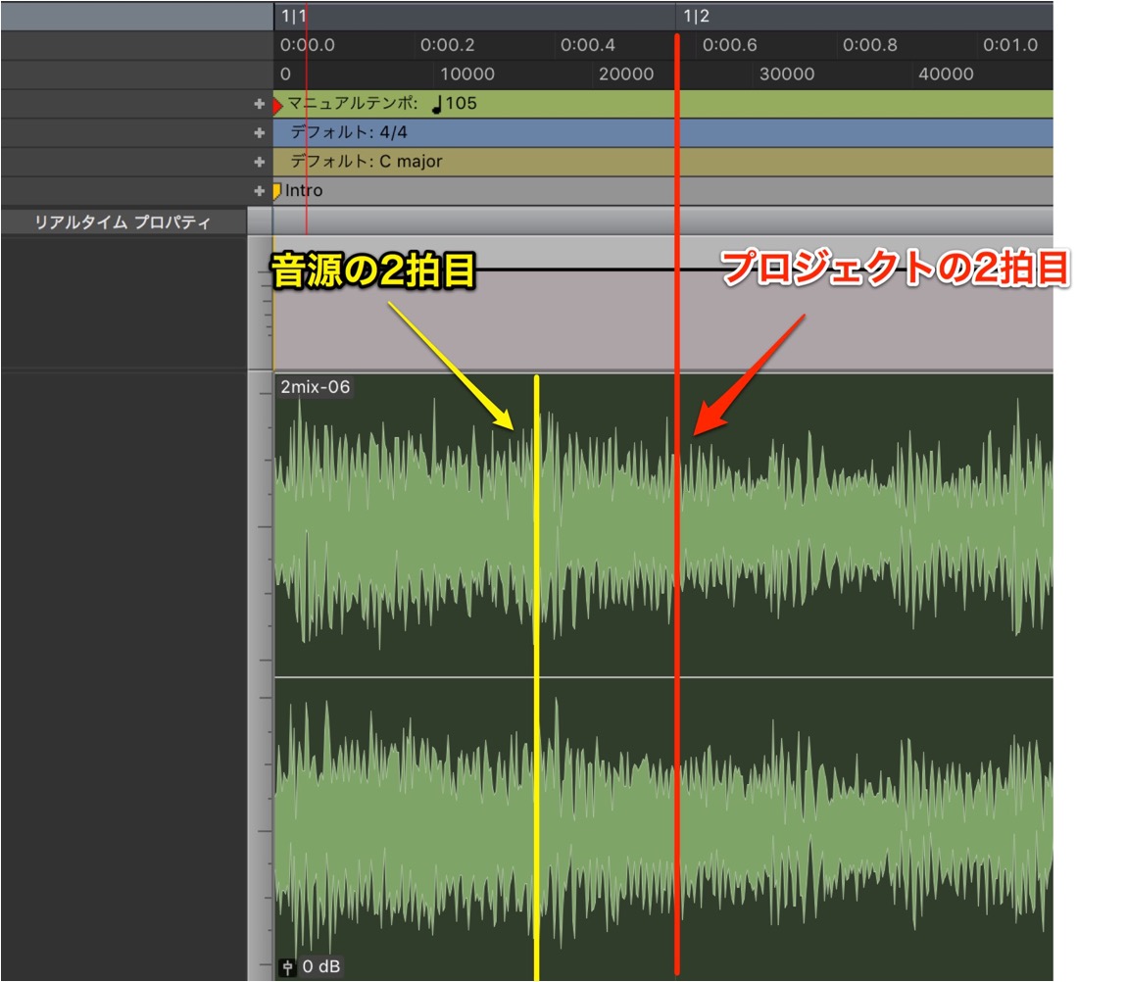Viewport: 1127px width, 982px height.
Task: Click sample position 10000 on the ruler
Action: [x=467, y=74]
